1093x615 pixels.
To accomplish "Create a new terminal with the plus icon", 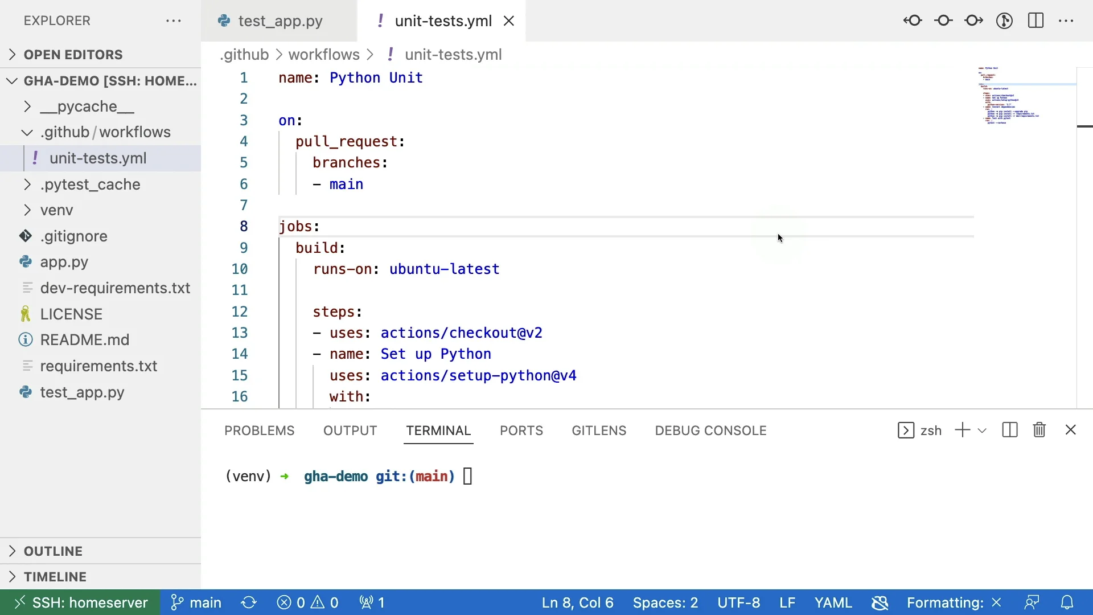I will click(x=962, y=430).
